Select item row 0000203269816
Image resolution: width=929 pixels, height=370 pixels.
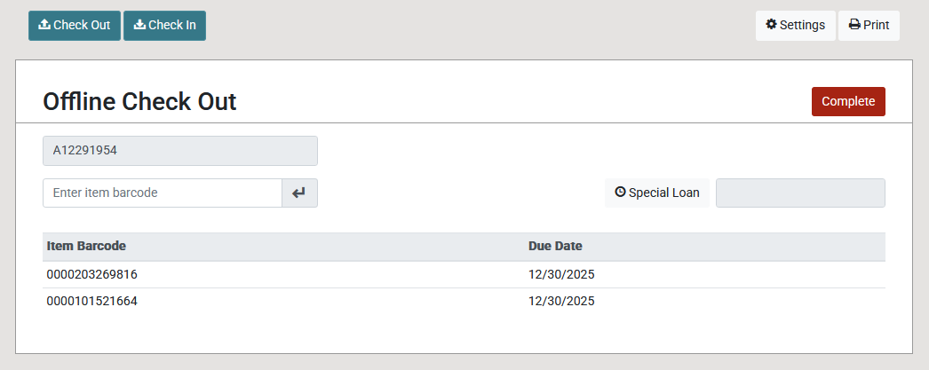tap(464, 275)
